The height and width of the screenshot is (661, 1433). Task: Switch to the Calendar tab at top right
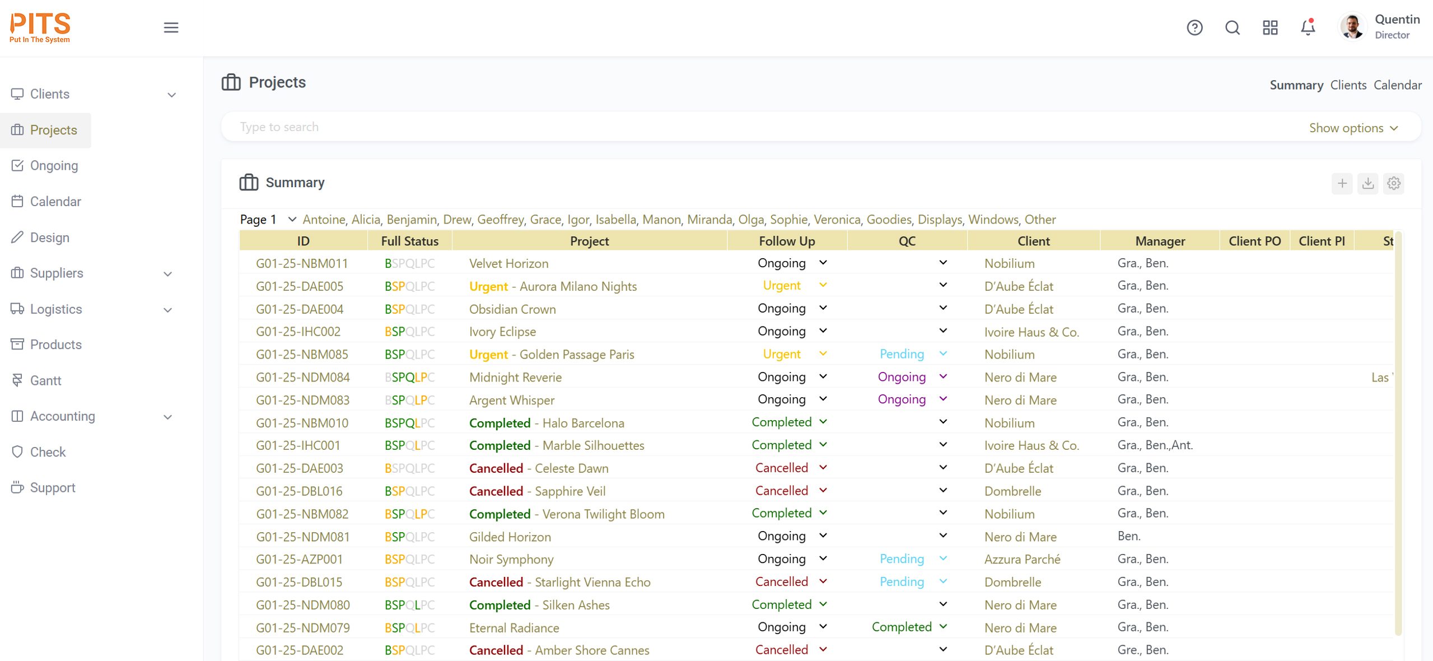(x=1397, y=85)
